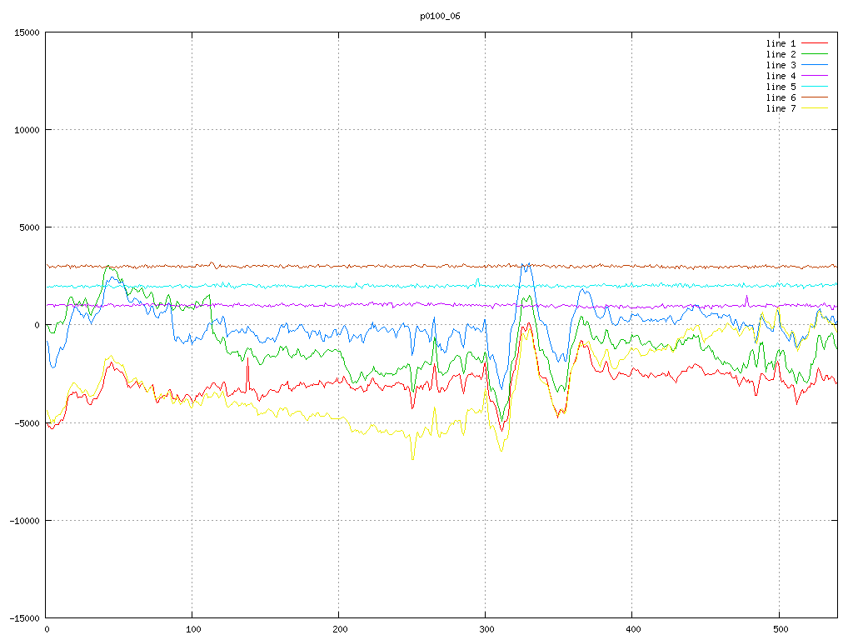
Task: Click the "line 7" legend label
Action: pyautogui.click(x=781, y=108)
